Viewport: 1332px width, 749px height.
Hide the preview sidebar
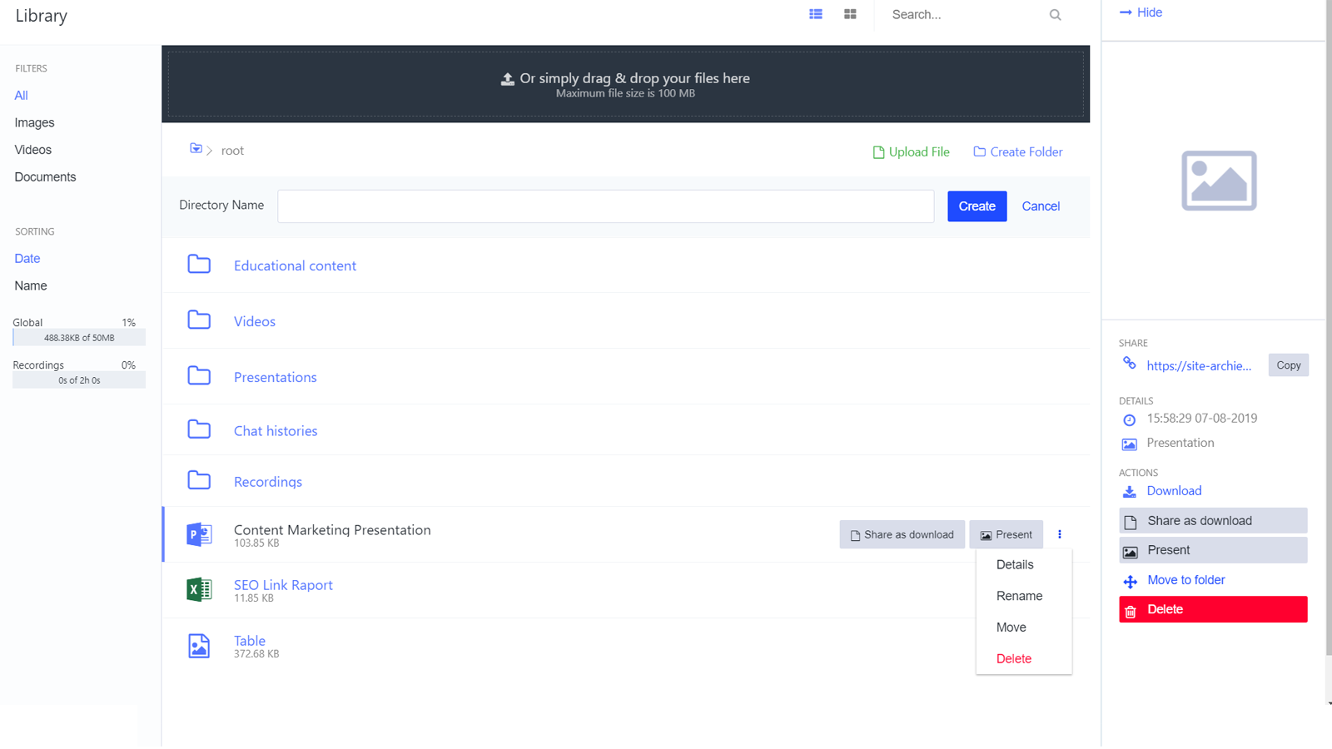tap(1141, 12)
